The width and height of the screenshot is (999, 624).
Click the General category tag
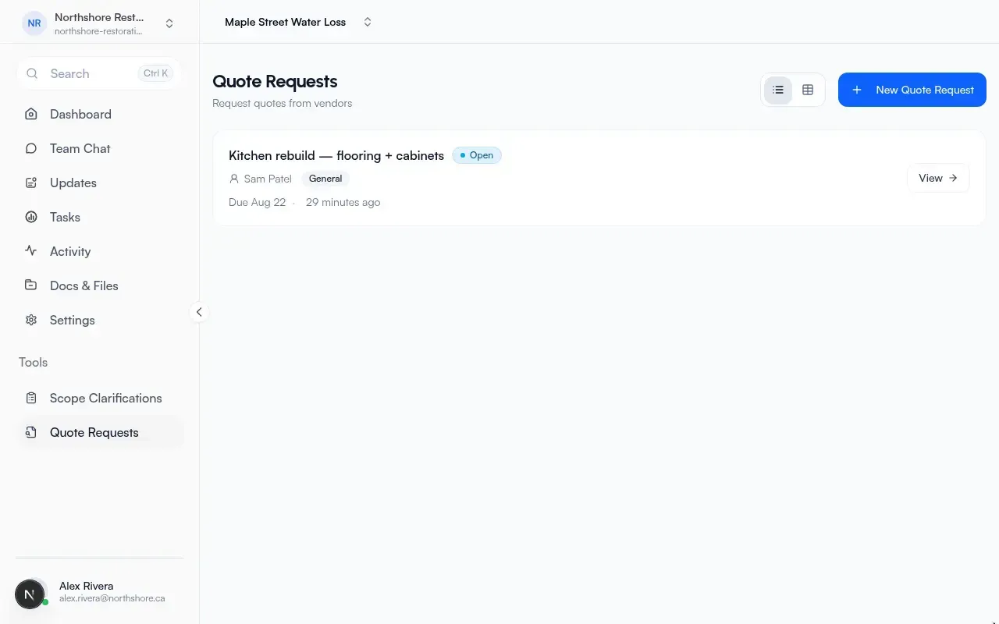[325, 179]
